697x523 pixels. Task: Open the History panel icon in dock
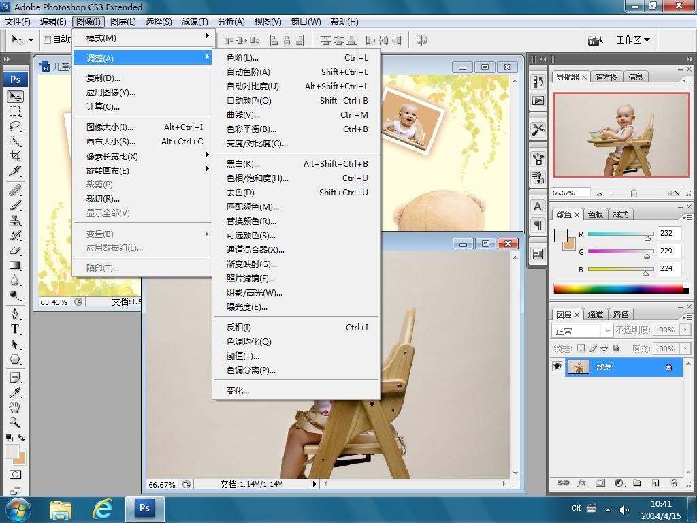pos(538,82)
